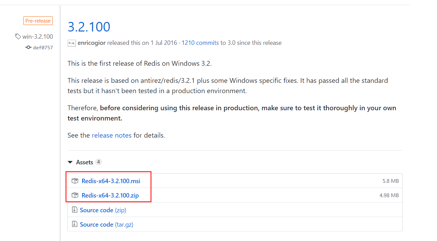This screenshot has width=437, height=241.
Task: Open the 3.2.100 release heading link
Action: [89, 26]
